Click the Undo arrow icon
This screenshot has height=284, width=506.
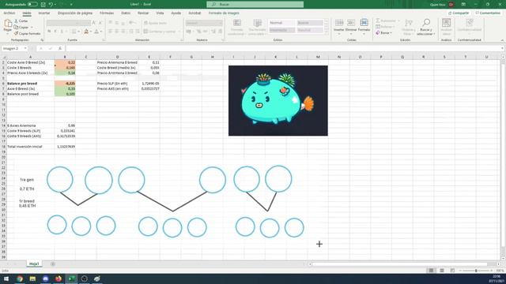click(x=51, y=5)
